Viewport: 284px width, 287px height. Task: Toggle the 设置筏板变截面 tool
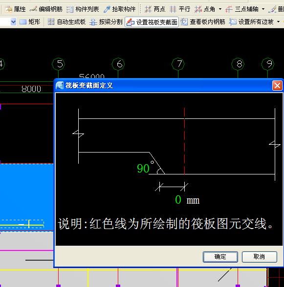152,22
